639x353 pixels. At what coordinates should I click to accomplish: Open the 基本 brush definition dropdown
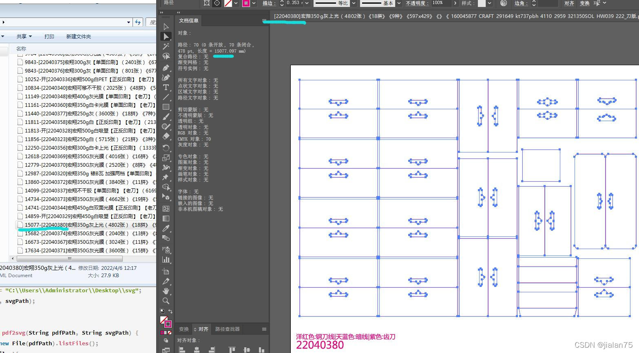point(399,3)
